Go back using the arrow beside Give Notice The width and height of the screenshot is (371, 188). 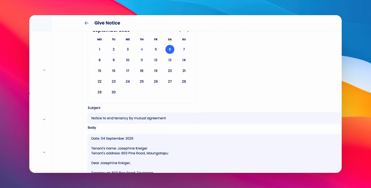(x=87, y=23)
